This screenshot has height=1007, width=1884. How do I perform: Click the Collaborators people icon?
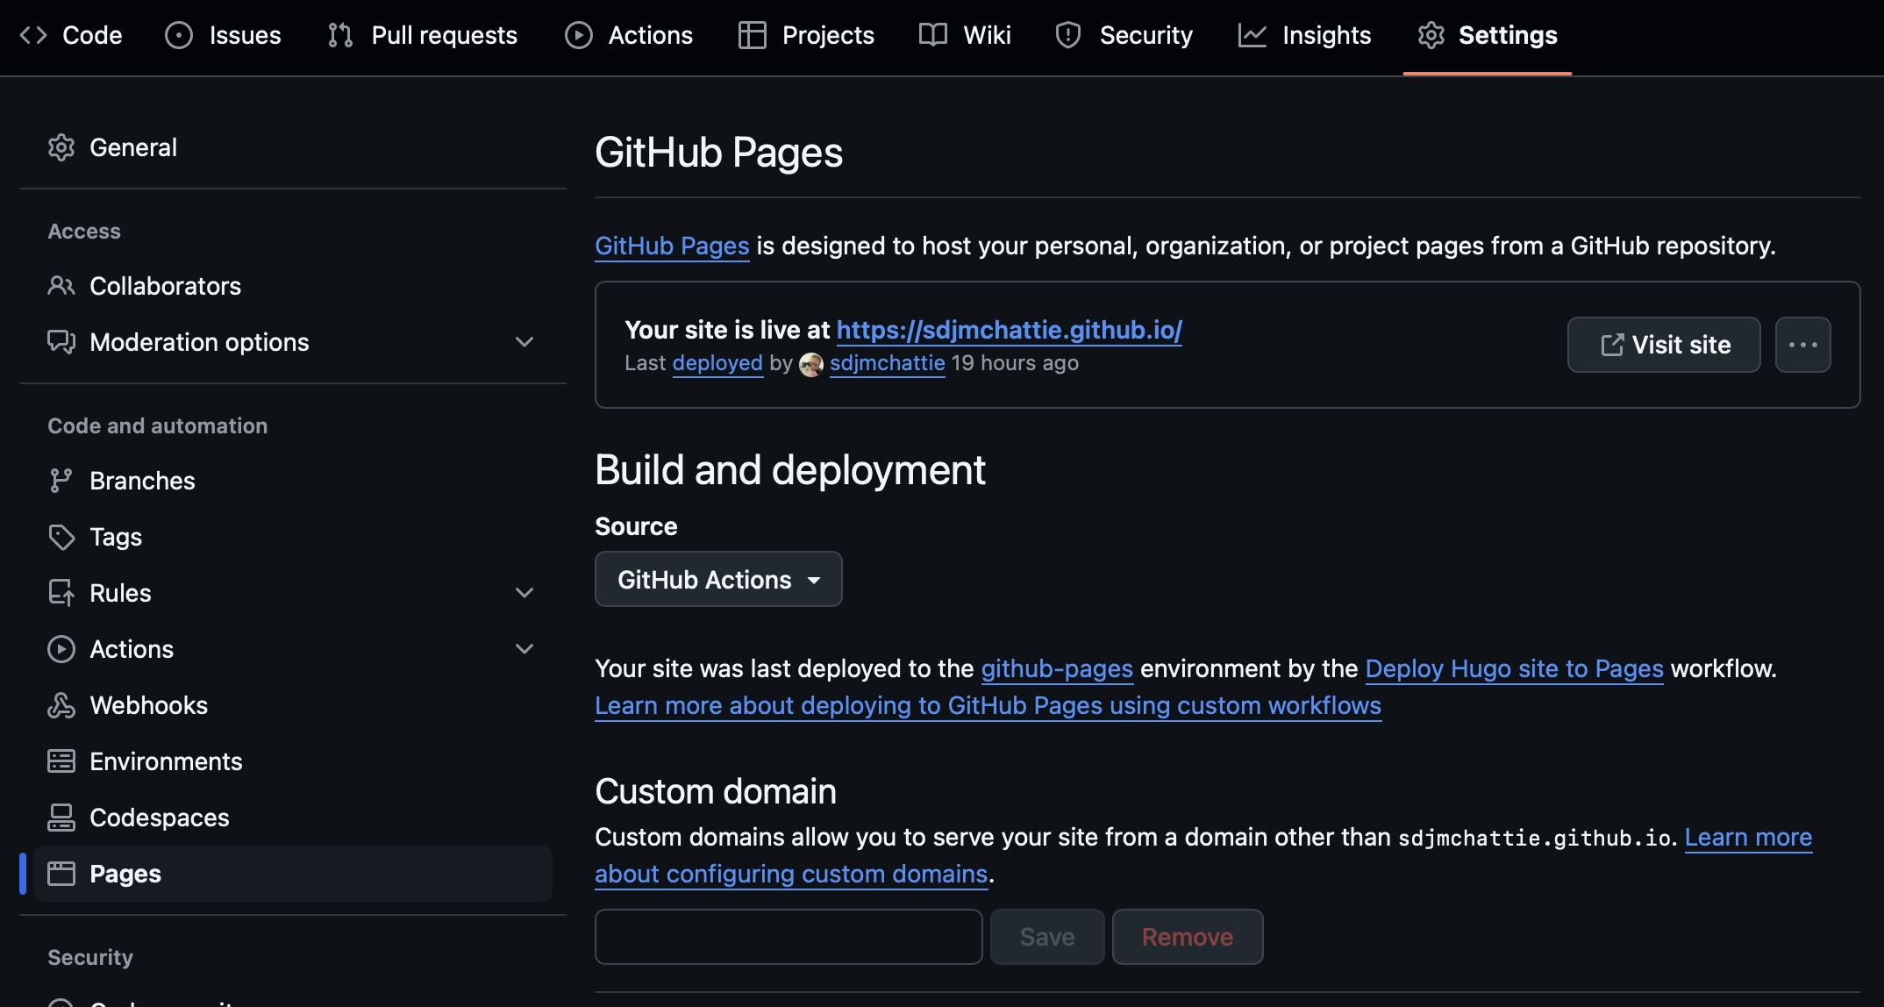point(61,286)
